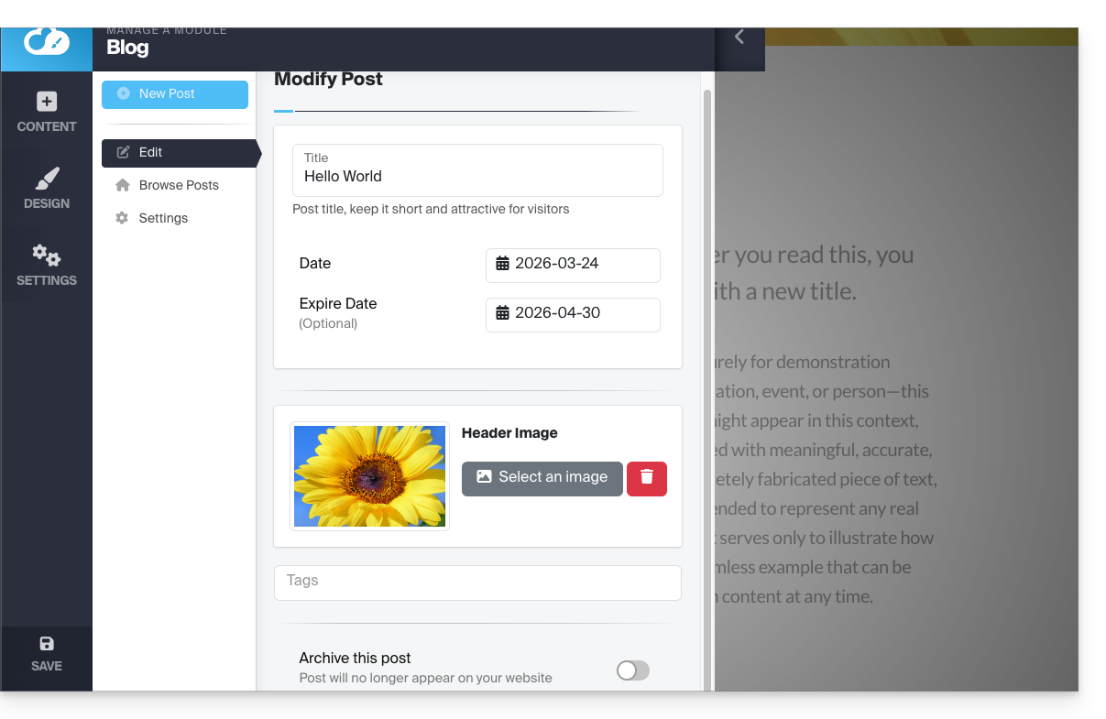
Task: Open the Date picker showing 2026-03-24
Action: click(573, 265)
